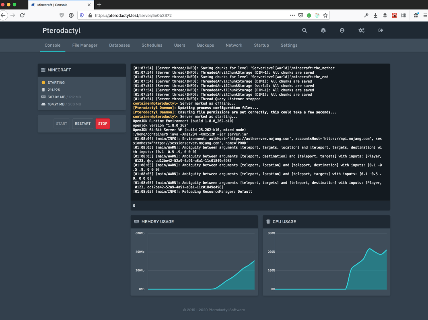
Task: Click the server list layers icon
Action: coord(323,31)
